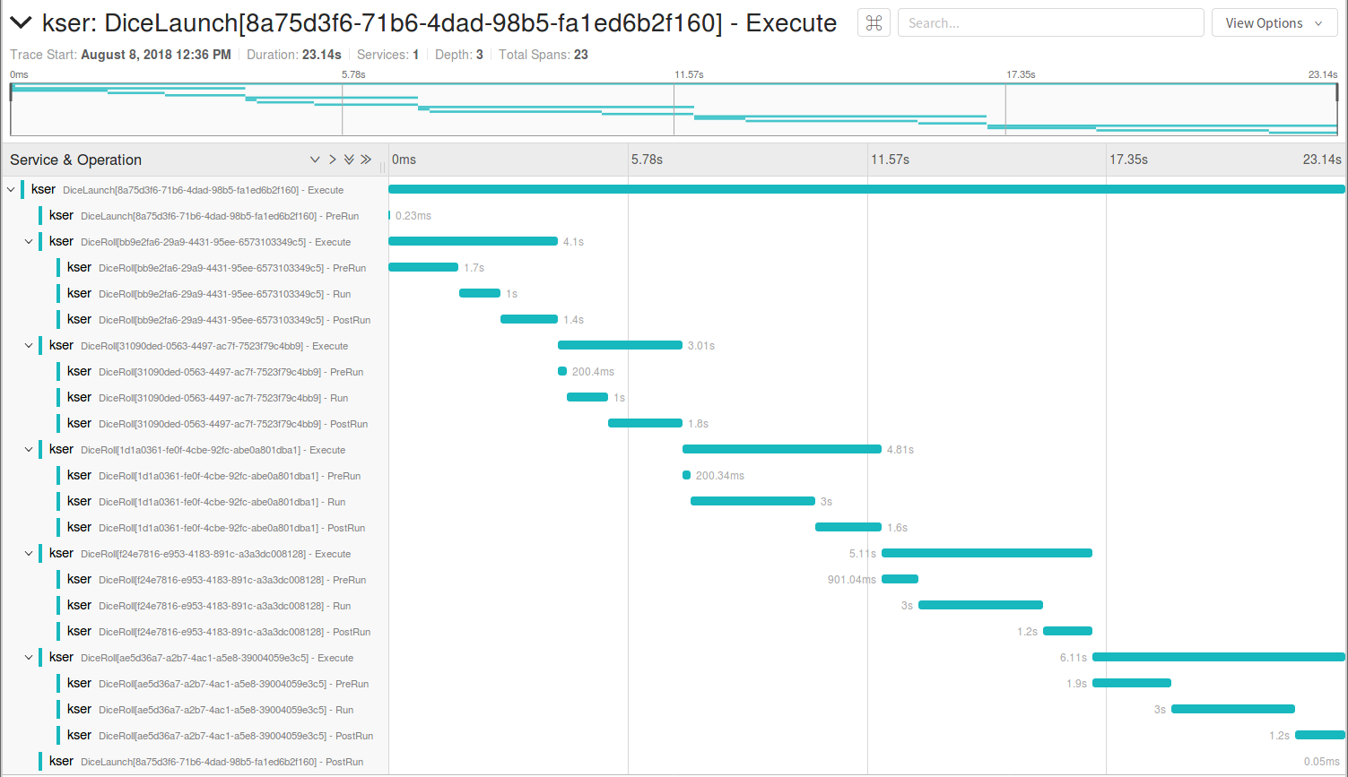Focus the trace Search field

(x=1050, y=23)
